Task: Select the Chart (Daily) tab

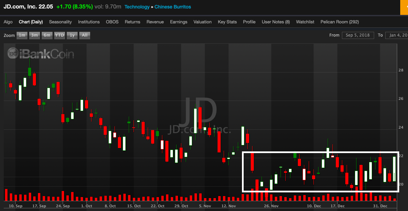Action: [31, 22]
